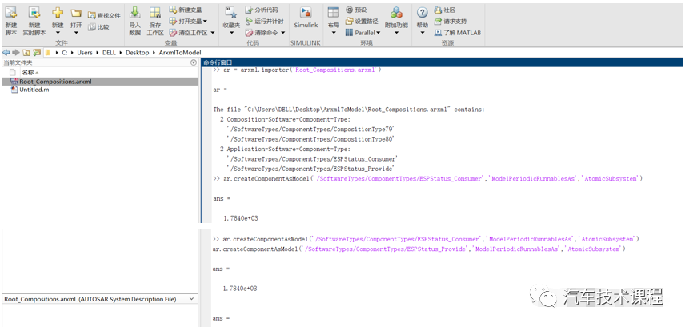Select Root_Compositions.arxml in file list

pos(100,82)
